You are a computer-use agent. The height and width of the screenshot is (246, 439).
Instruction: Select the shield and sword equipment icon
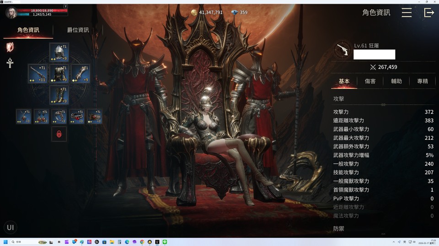(x=10, y=47)
